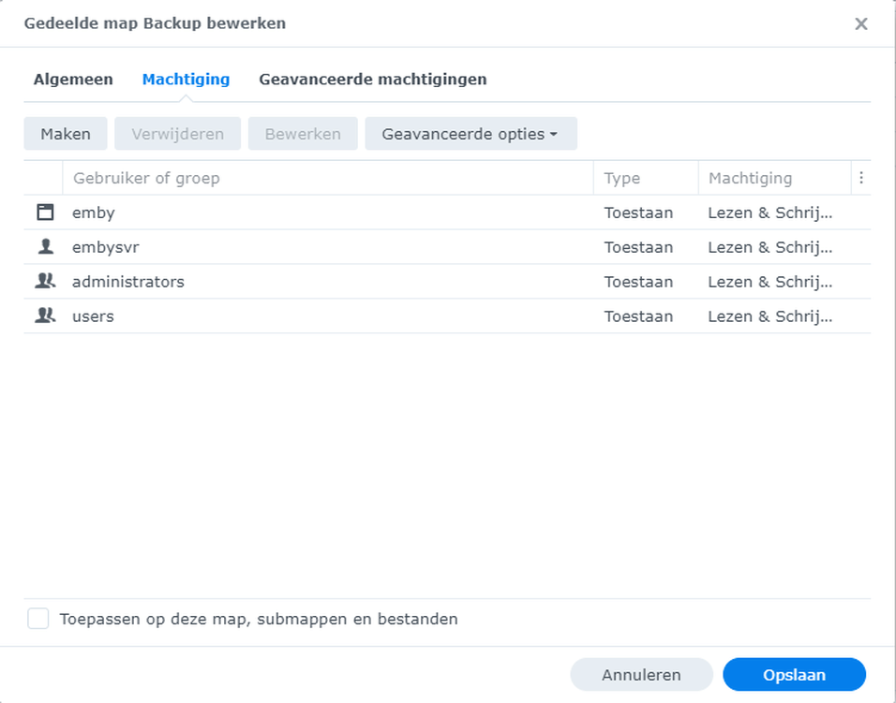Enable apply to submaps and files checkbox
This screenshot has height=703, width=896.
coord(38,619)
